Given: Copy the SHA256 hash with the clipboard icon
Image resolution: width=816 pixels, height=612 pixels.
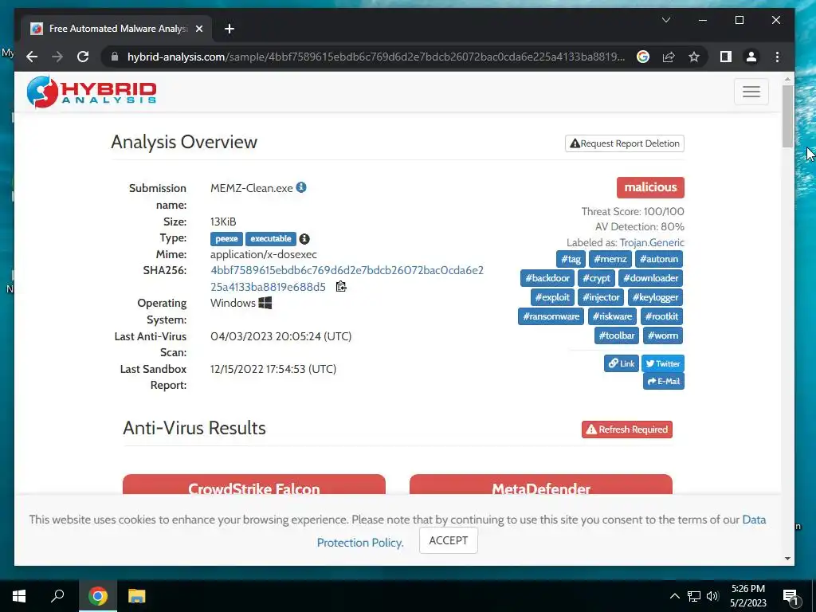Looking at the screenshot, I should (341, 287).
